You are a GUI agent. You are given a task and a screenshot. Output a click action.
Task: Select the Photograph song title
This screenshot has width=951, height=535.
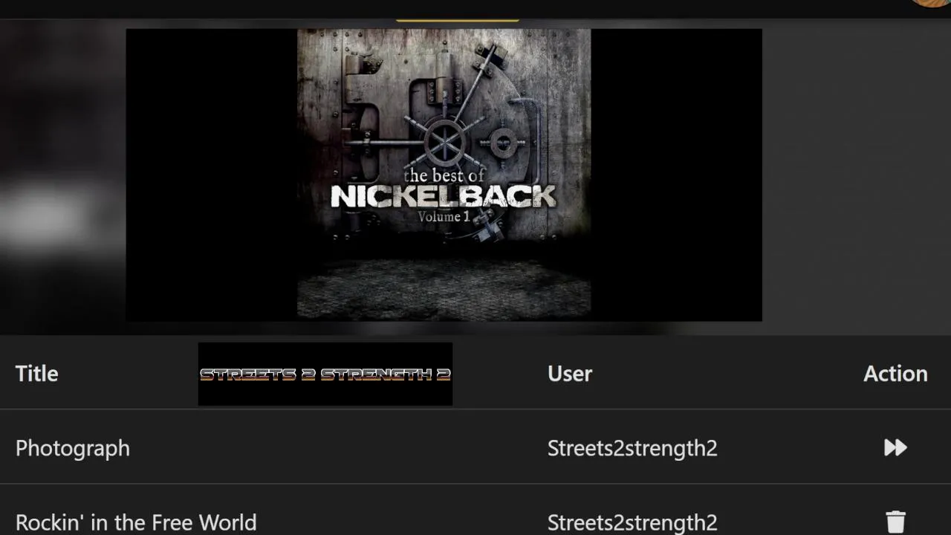point(73,448)
